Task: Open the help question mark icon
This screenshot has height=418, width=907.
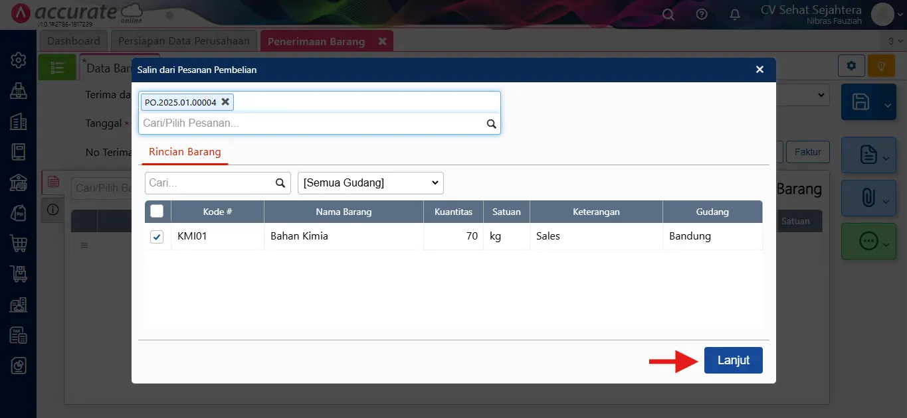Action: tap(702, 14)
